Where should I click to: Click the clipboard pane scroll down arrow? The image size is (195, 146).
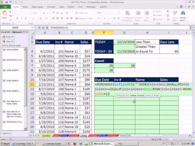[25, 129]
